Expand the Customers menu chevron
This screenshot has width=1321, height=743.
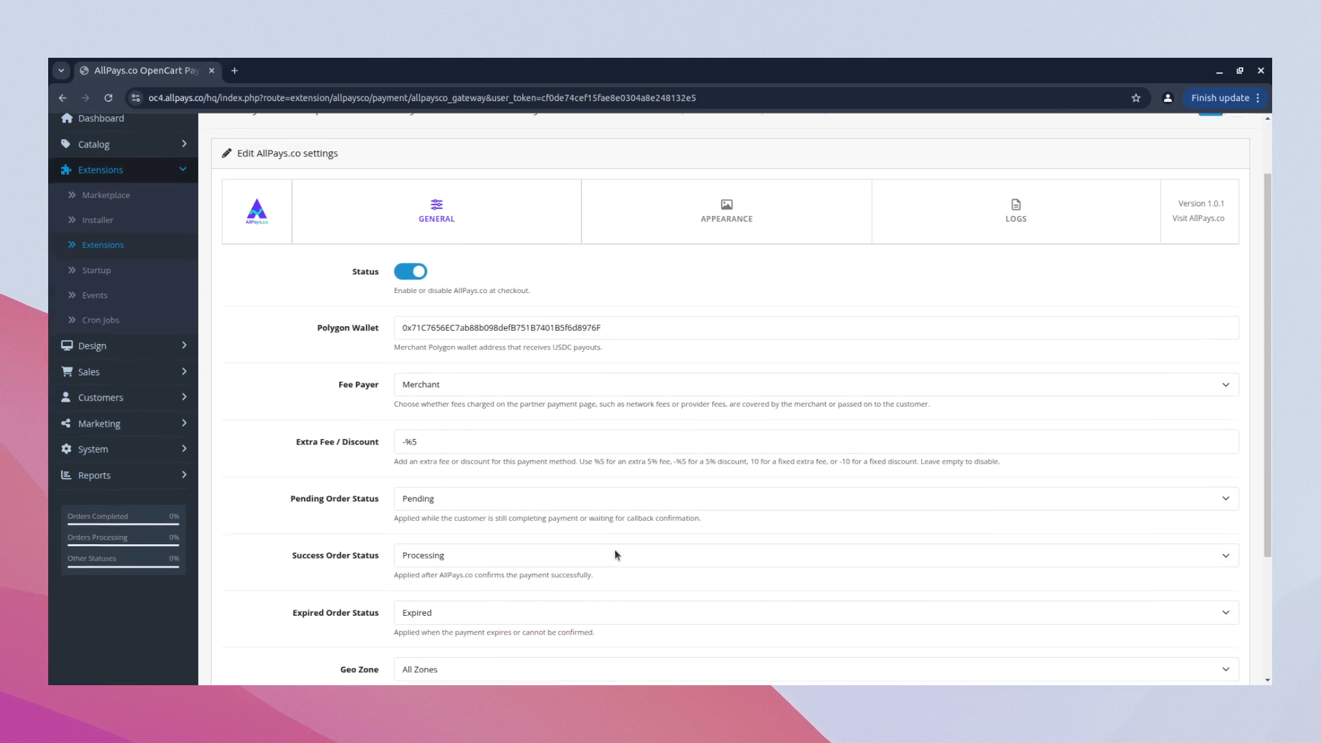[x=184, y=397]
